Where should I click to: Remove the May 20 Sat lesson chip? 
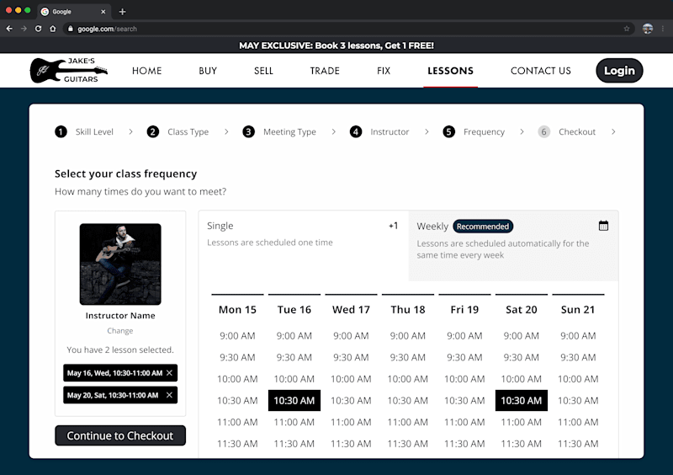pyautogui.click(x=170, y=395)
